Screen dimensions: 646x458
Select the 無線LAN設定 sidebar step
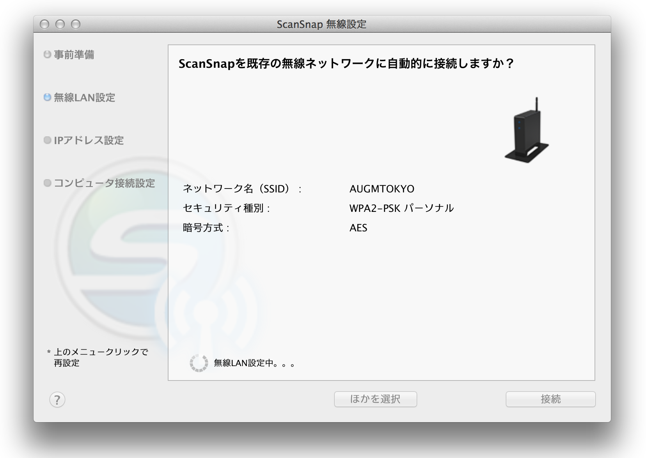tap(84, 97)
